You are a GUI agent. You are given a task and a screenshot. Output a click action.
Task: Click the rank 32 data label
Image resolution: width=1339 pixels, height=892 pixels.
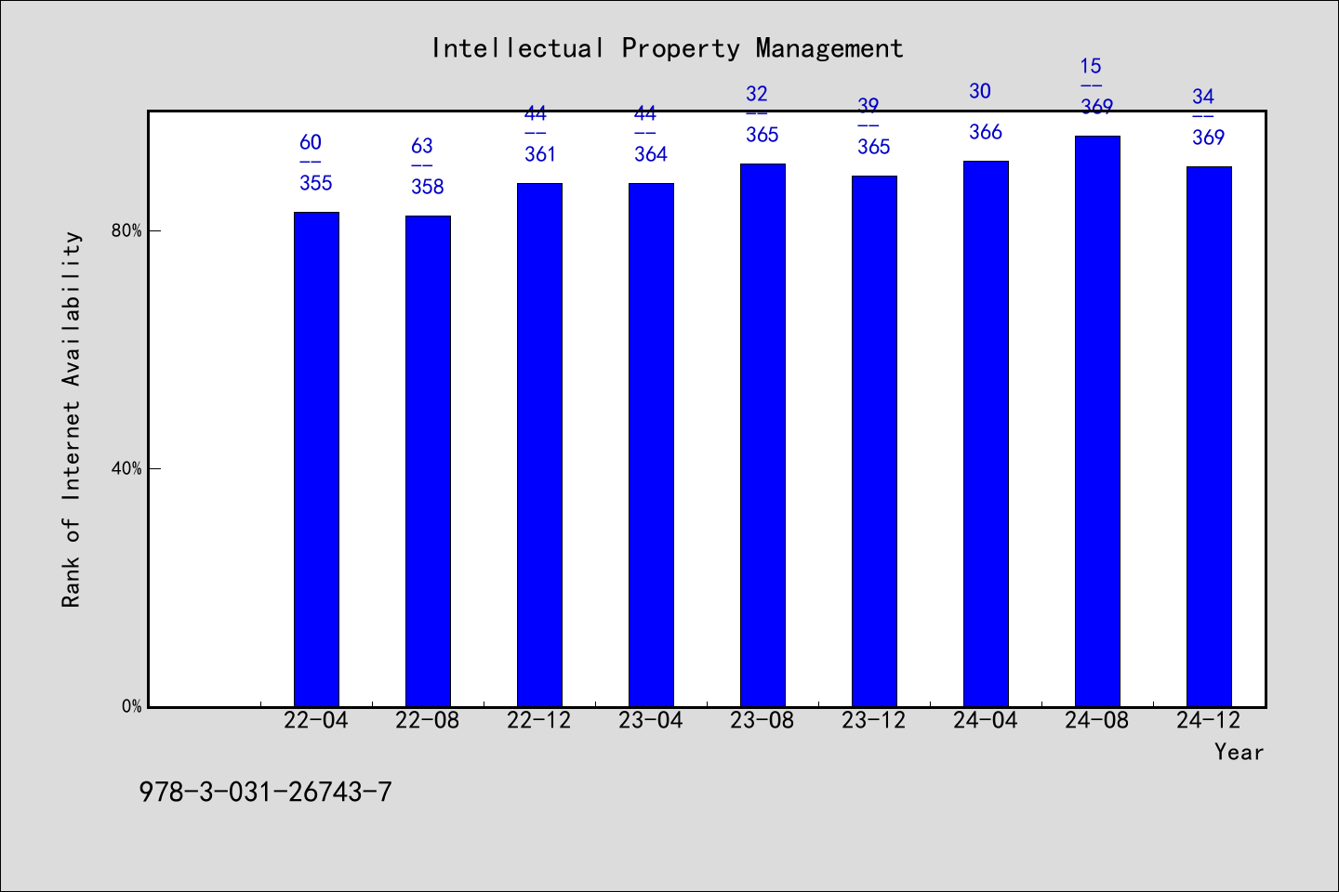coord(757,94)
